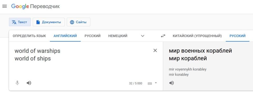Choose Немецкий as source language

point(118,36)
